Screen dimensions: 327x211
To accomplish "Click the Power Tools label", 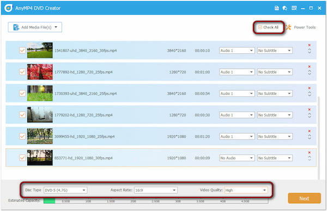I will click(x=305, y=27).
